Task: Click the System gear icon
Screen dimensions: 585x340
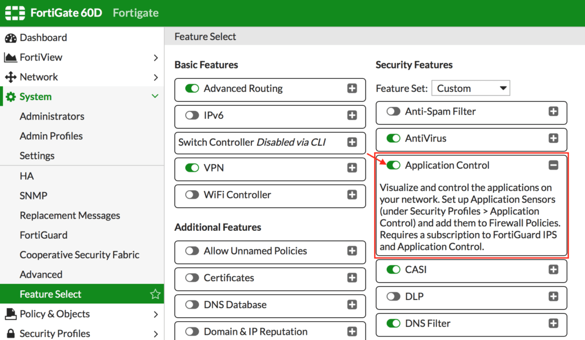Action: 10,97
